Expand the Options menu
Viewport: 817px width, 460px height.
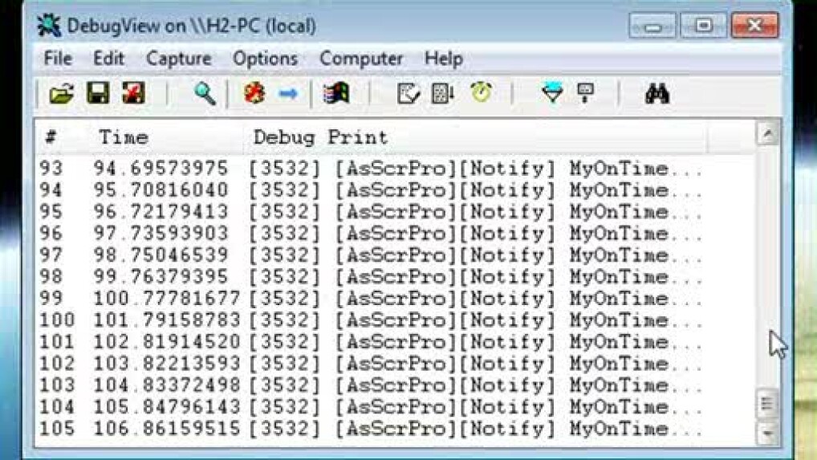[x=265, y=59]
